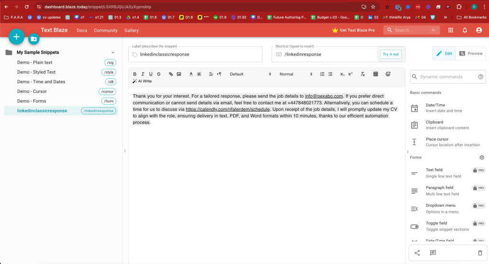
Task: Open the emoji picker
Action: [x=388, y=74]
